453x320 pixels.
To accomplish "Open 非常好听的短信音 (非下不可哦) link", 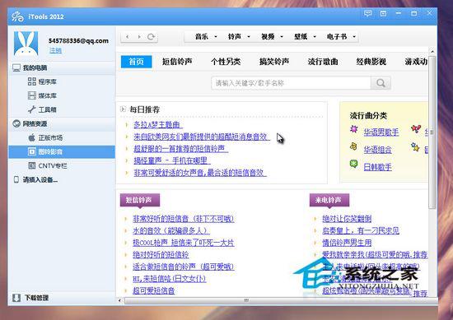I will [183, 219].
